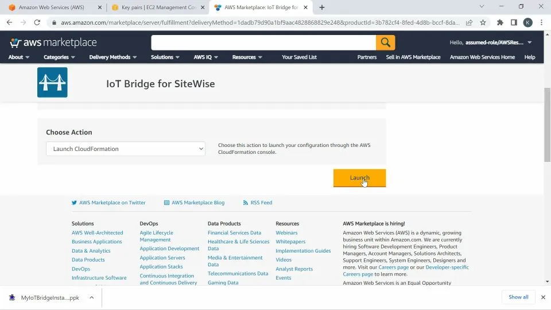Go back to previous page
This screenshot has width=551, height=310.
(x=10, y=22)
